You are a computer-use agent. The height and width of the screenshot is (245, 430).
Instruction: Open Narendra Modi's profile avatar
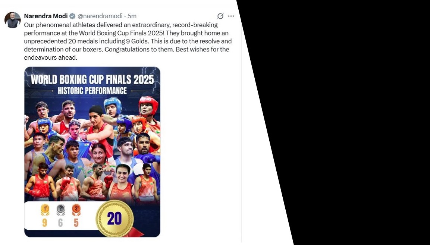pos(12,20)
